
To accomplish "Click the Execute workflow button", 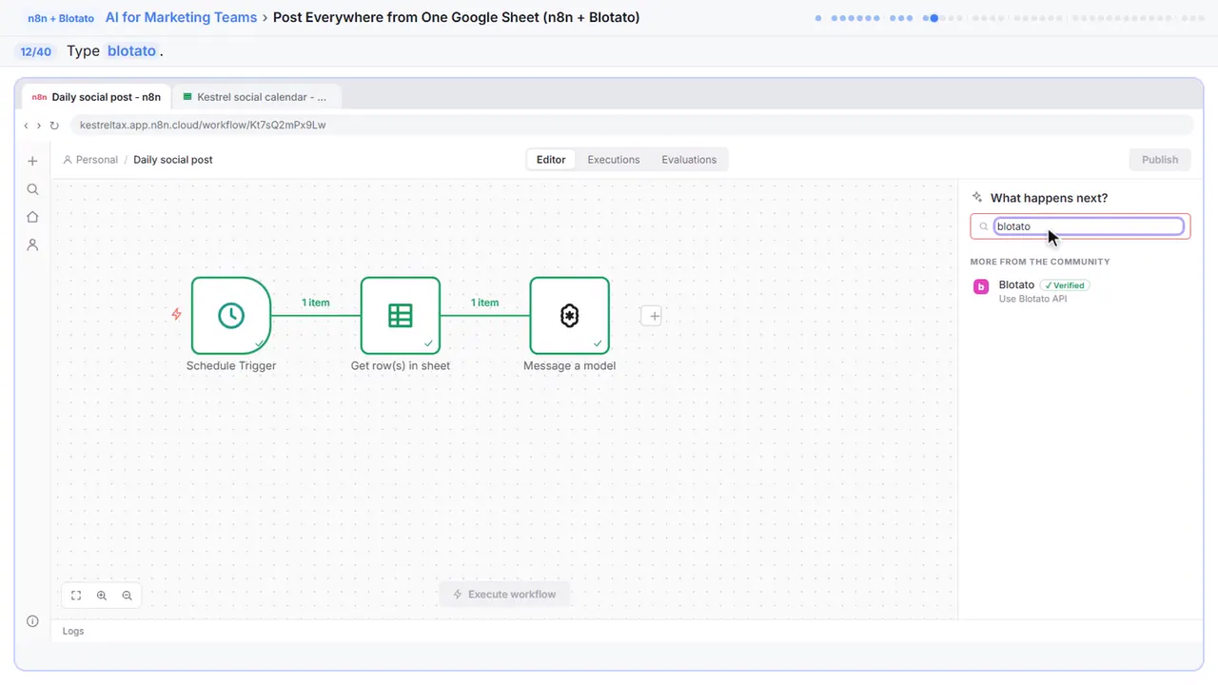I will (504, 595).
